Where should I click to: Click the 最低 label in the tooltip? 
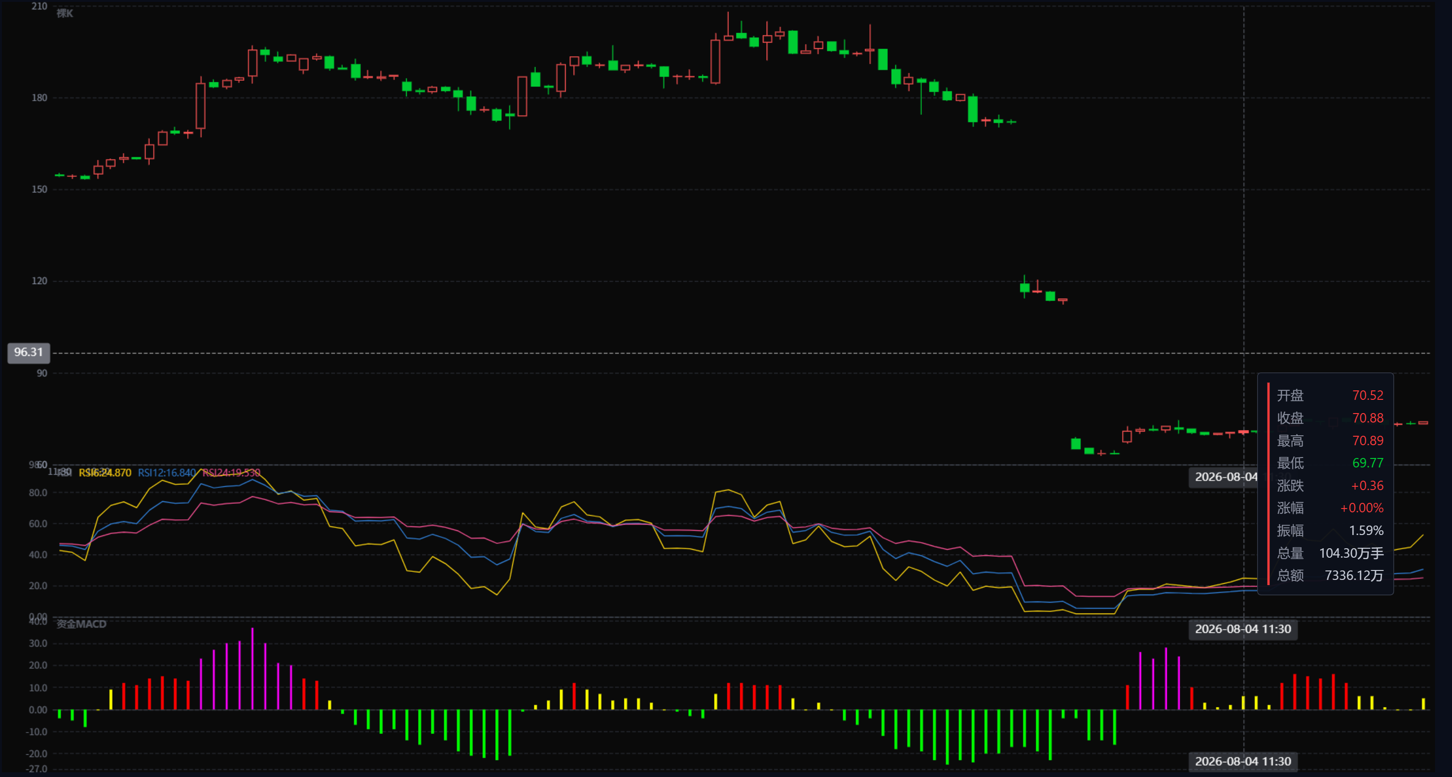pos(1290,463)
